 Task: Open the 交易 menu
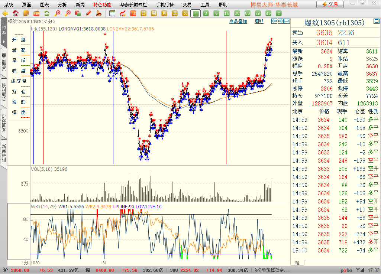point(187,4)
